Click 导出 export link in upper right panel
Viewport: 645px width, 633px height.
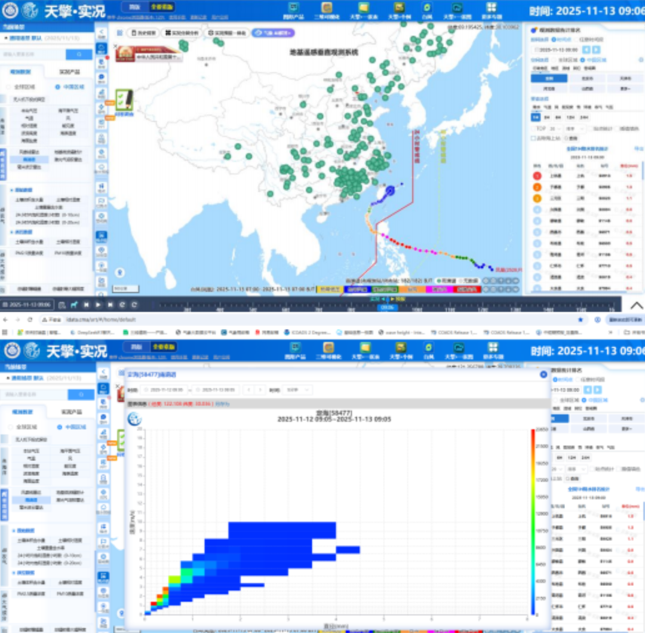tap(639, 149)
